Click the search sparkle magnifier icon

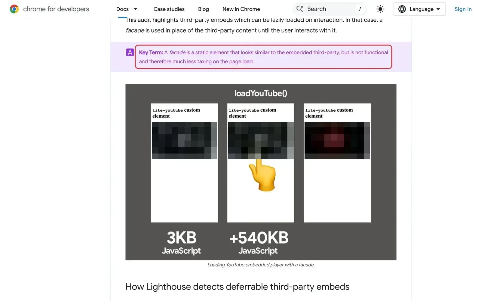click(300, 9)
